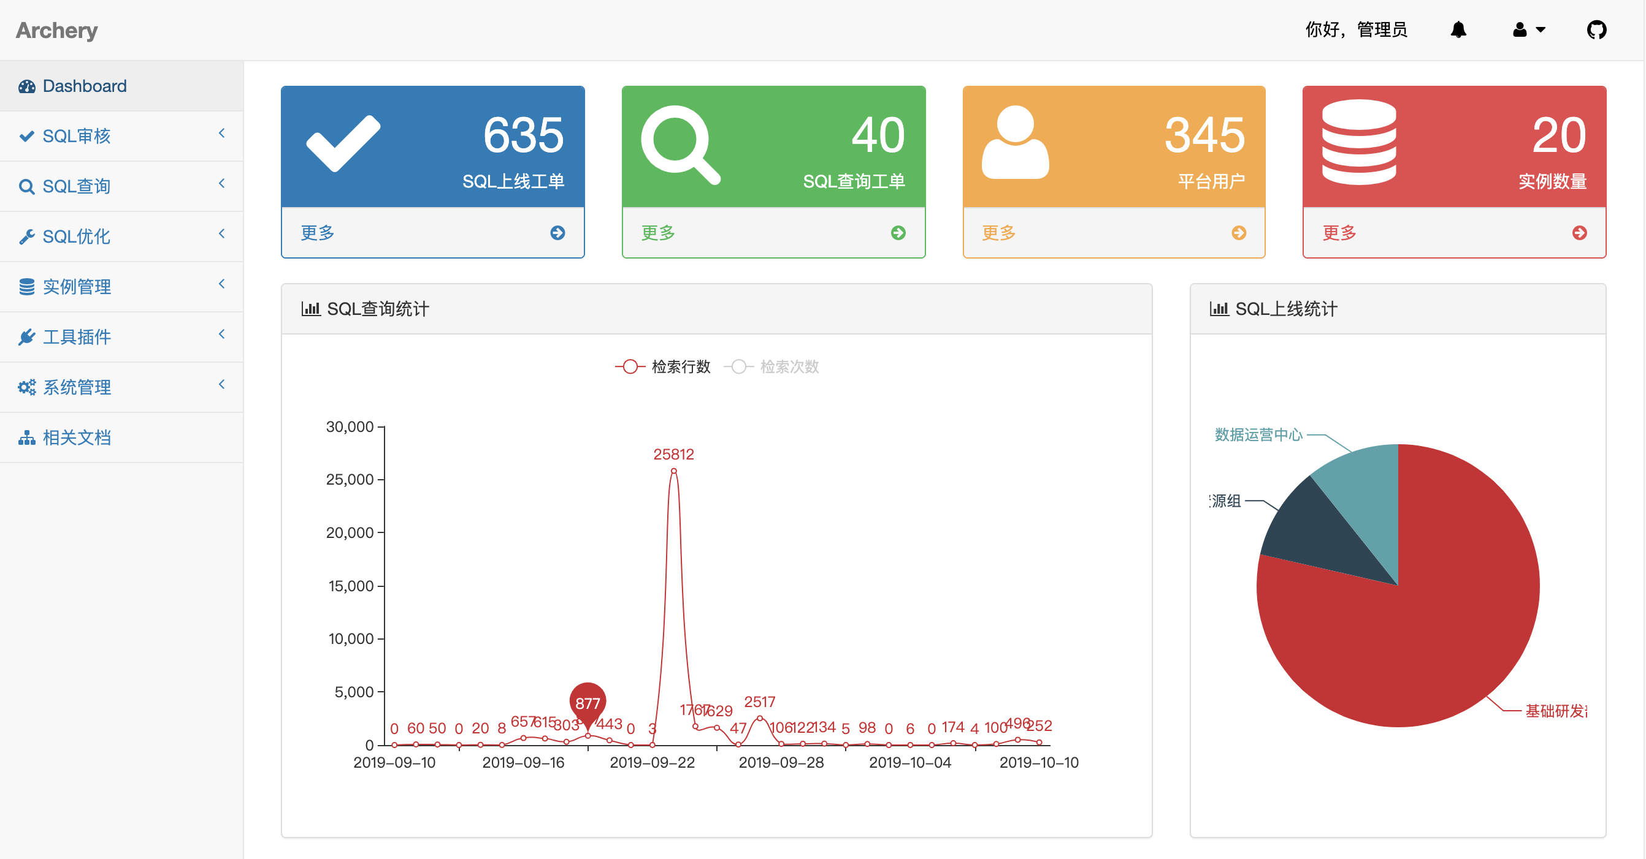
Task: Click the 2019-09-22 x-axis date label
Action: point(653,763)
